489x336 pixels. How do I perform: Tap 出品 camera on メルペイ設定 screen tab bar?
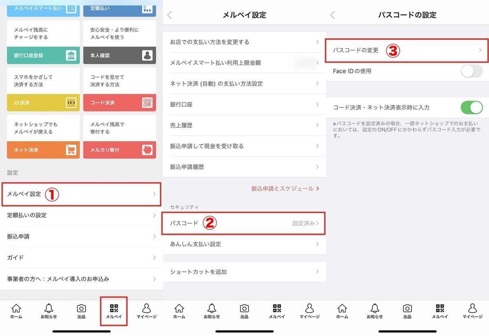[x=244, y=308]
